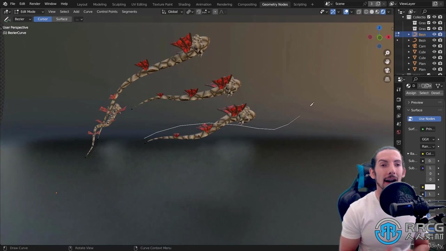The height and width of the screenshot is (251, 446).
Task: Click the Use Nodes button
Action: [424, 119]
